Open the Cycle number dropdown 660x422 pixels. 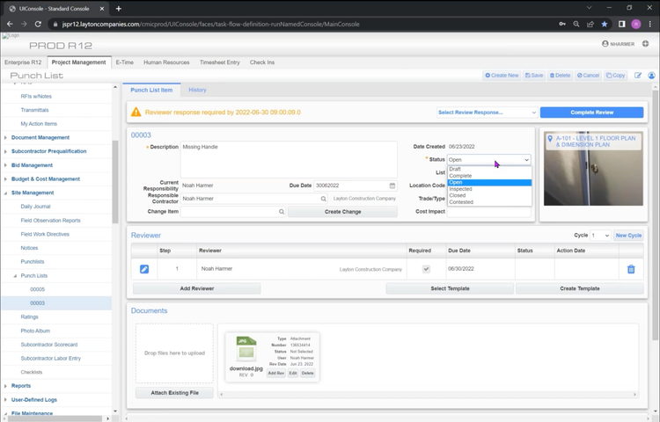pyautogui.click(x=600, y=236)
